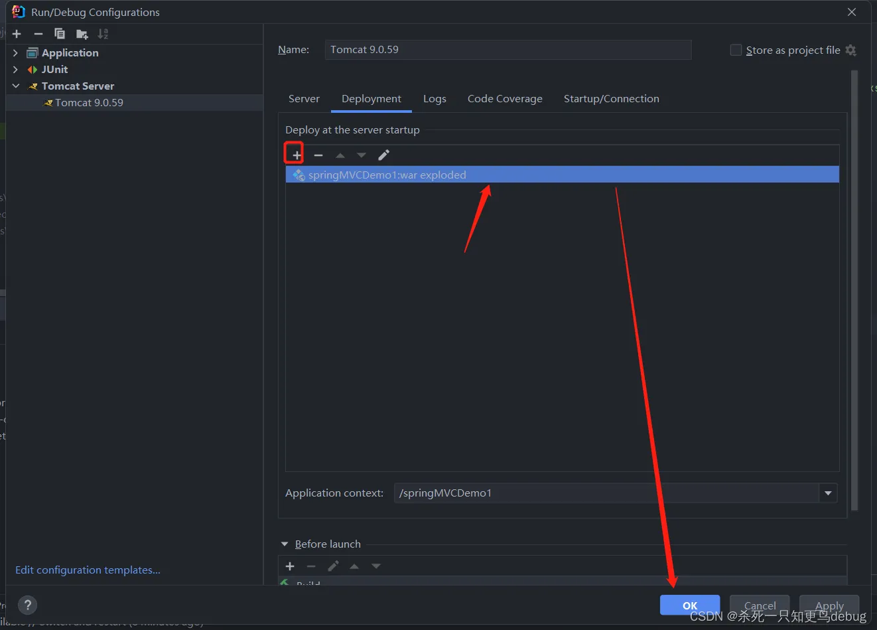The image size is (877, 630).
Task: Move configuration into new folder icon
Action: pos(82,34)
